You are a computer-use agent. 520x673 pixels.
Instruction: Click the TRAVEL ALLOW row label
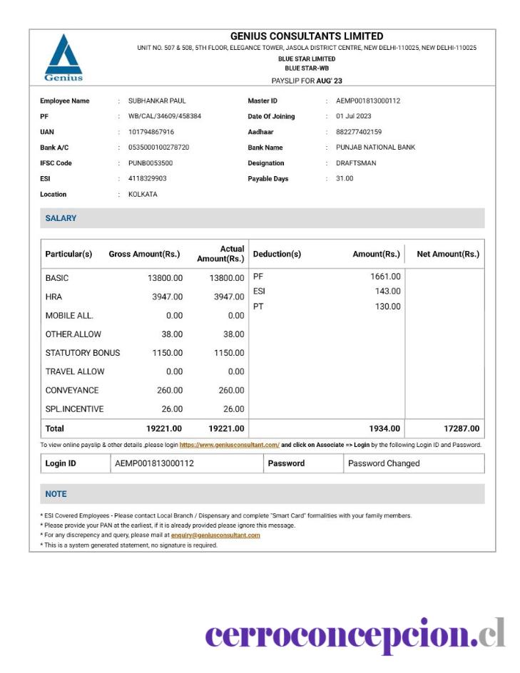point(75,371)
